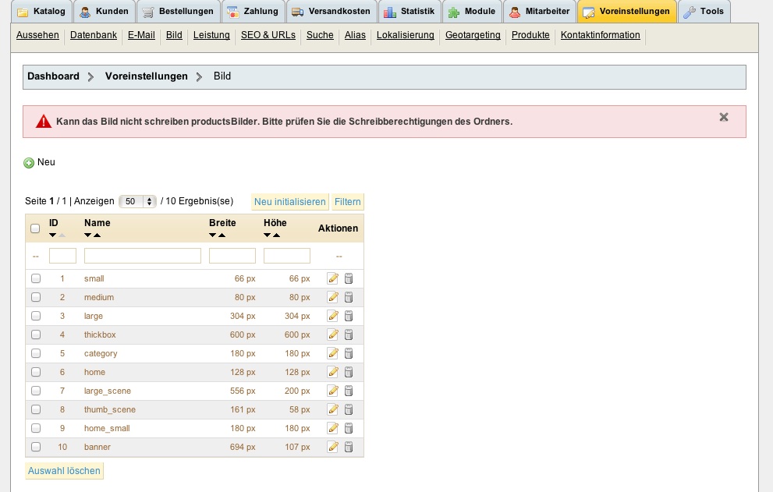Edit the home_small image type
This screenshot has width=773, height=492.
(x=333, y=428)
